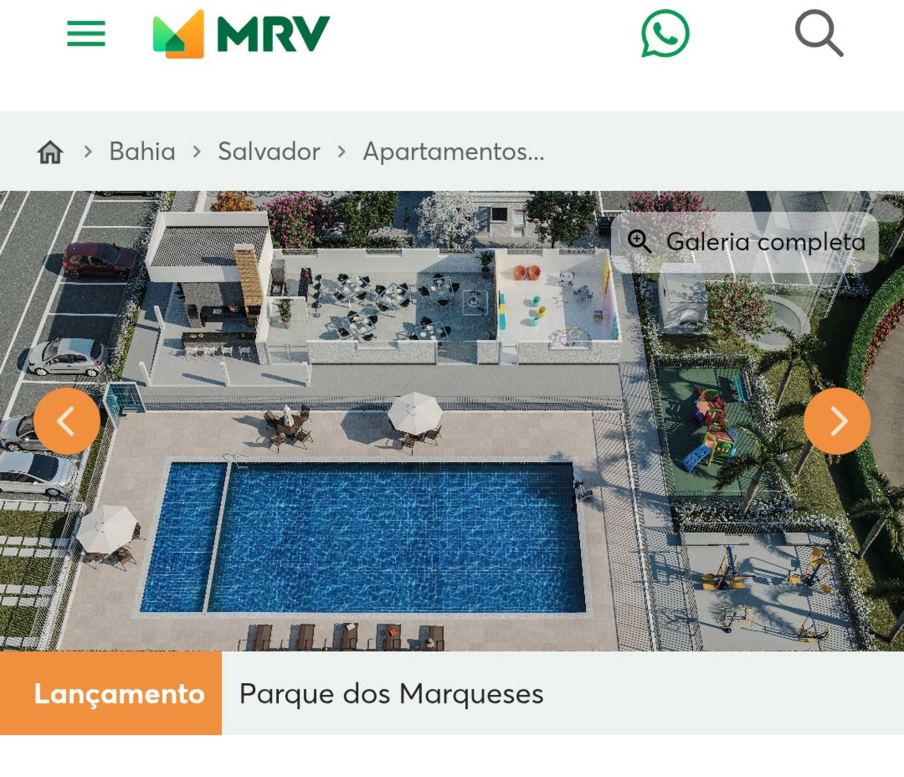
Task: Select the Parque dos Marqueses title
Action: pos(391,694)
